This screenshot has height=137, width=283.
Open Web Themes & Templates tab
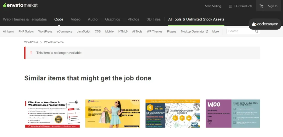click(x=25, y=19)
